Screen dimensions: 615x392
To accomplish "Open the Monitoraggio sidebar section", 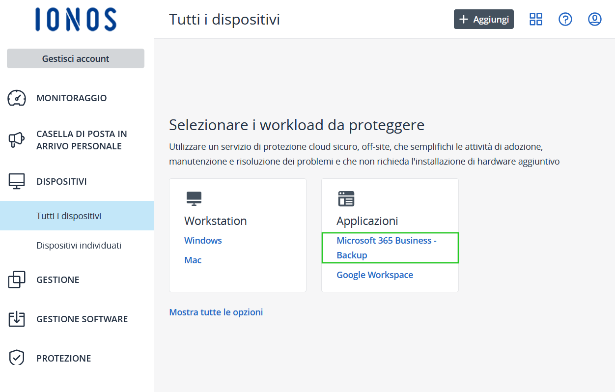I will (71, 98).
